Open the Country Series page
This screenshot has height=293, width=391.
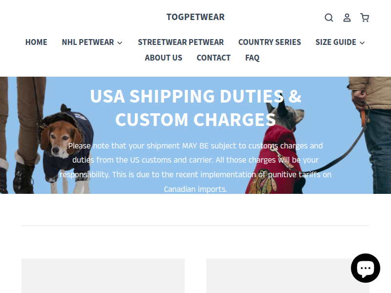(x=270, y=42)
